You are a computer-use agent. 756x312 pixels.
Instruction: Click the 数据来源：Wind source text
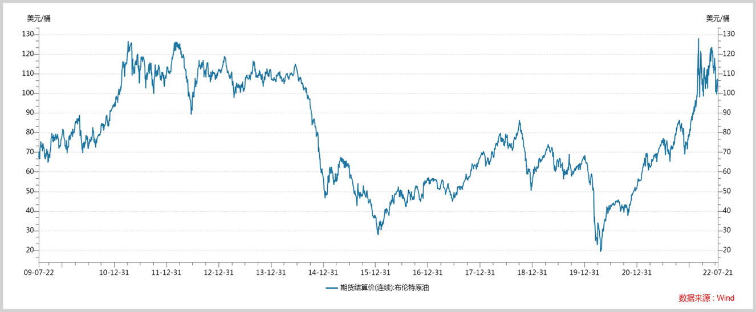click(x=706, y=298)
